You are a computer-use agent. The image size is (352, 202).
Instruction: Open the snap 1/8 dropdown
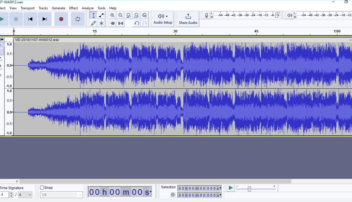pos(61,195)
